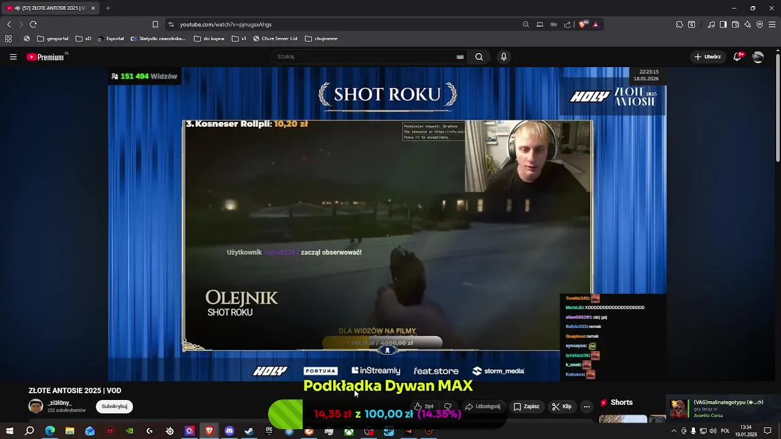781x439 pixels.
Task: Open the geoportal bookmark folder
Action: pyautogui.click(x=52, y=38)
